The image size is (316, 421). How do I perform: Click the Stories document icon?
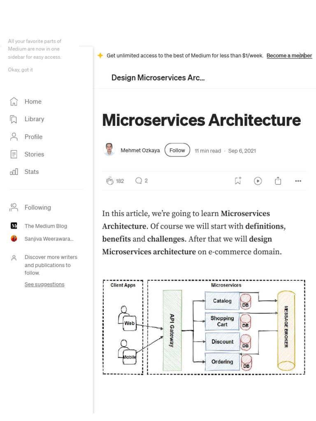14,154
